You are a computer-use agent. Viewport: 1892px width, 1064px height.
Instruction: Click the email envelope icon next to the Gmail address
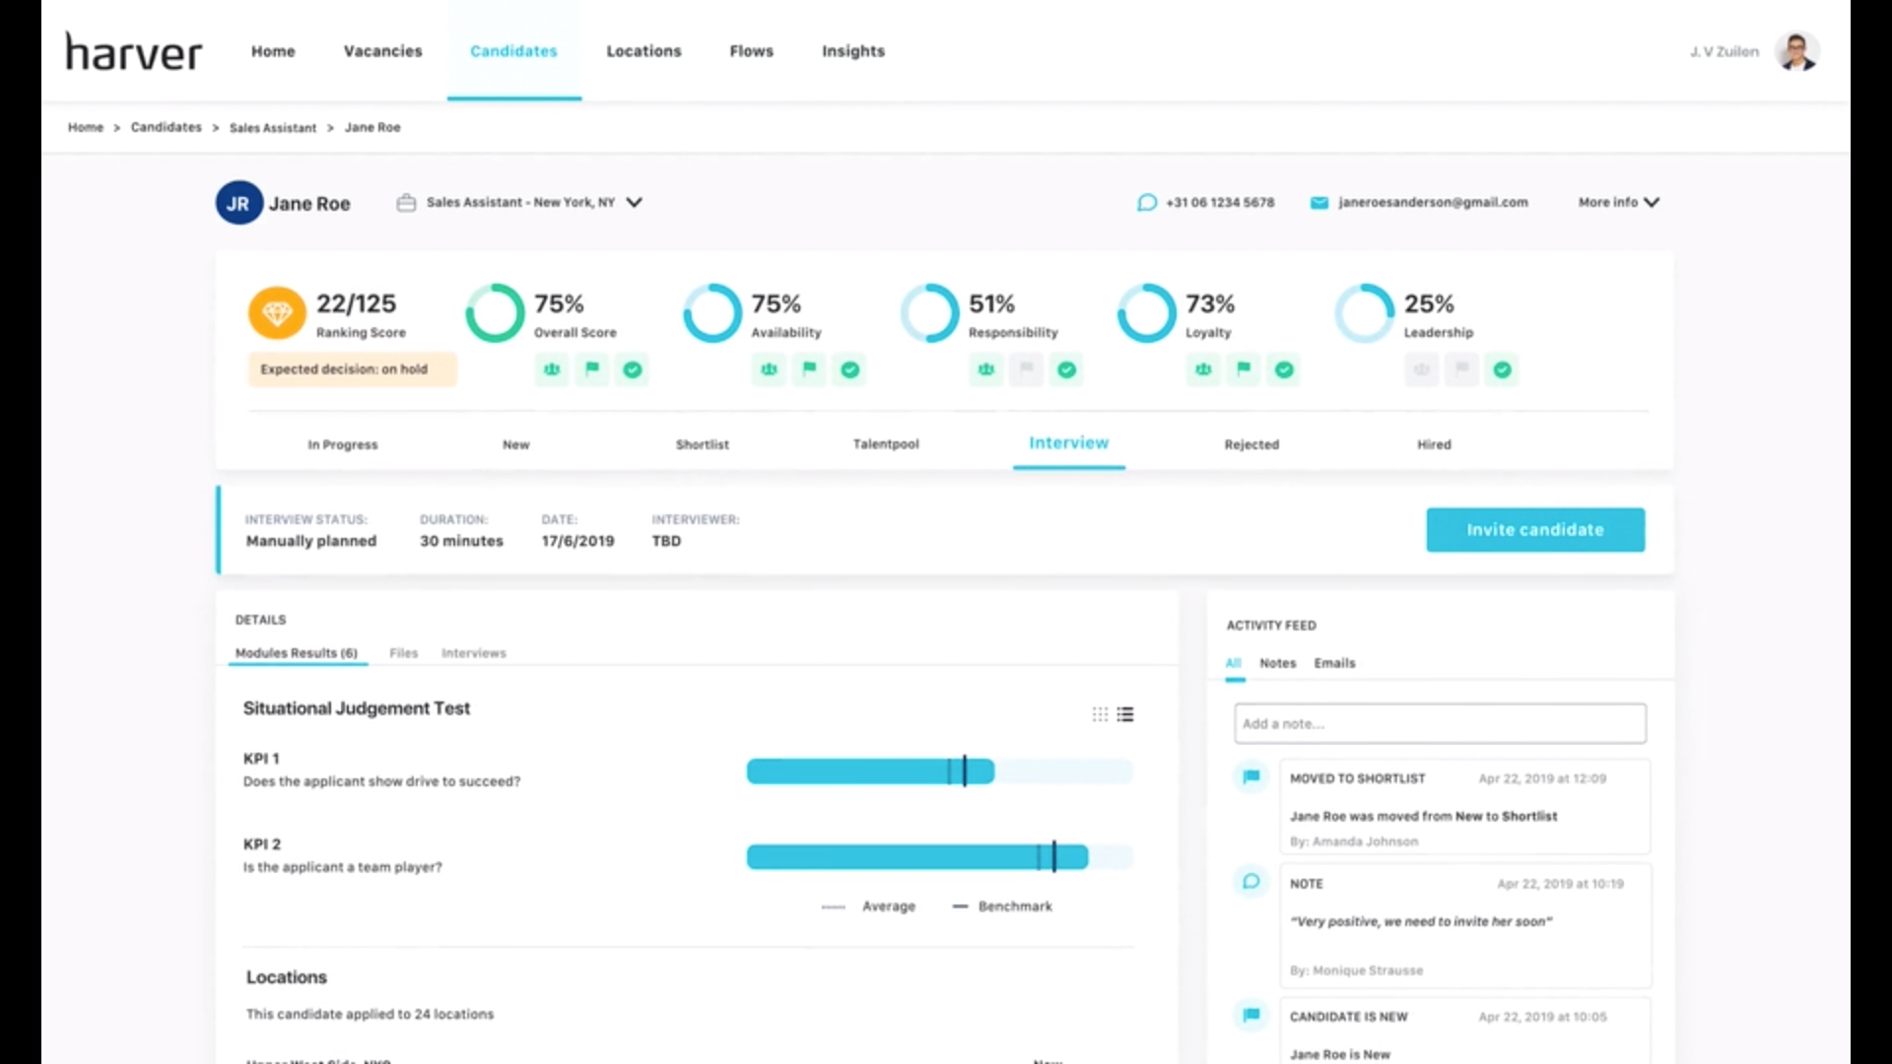(x=1318, y=202)
